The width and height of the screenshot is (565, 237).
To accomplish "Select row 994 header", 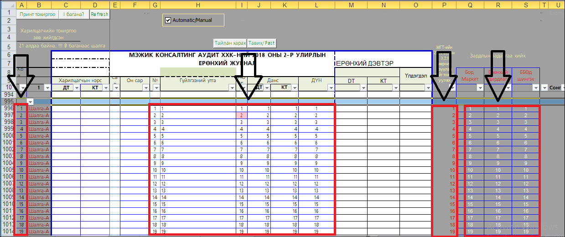I will coord(8,94).
